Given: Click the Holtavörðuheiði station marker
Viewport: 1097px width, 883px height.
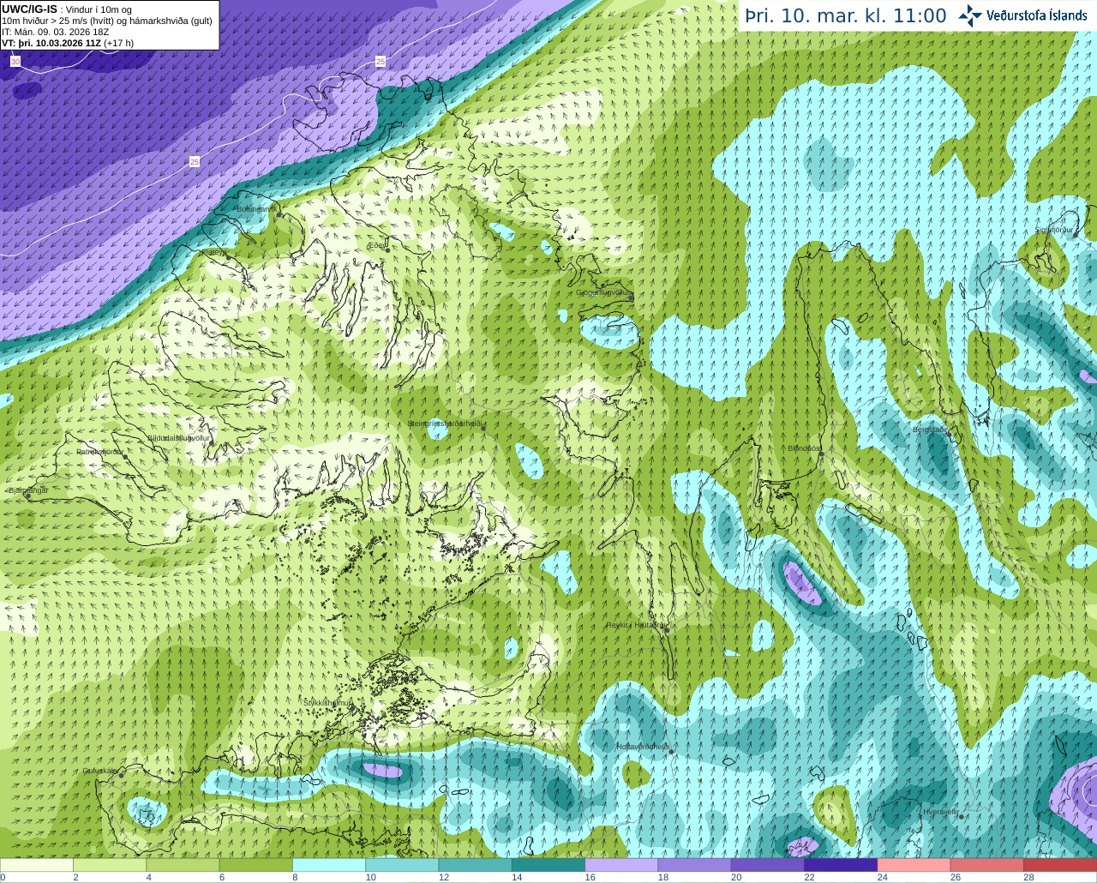Looking at the screenshot, I should pyautogui.click(x=672, y=753).
